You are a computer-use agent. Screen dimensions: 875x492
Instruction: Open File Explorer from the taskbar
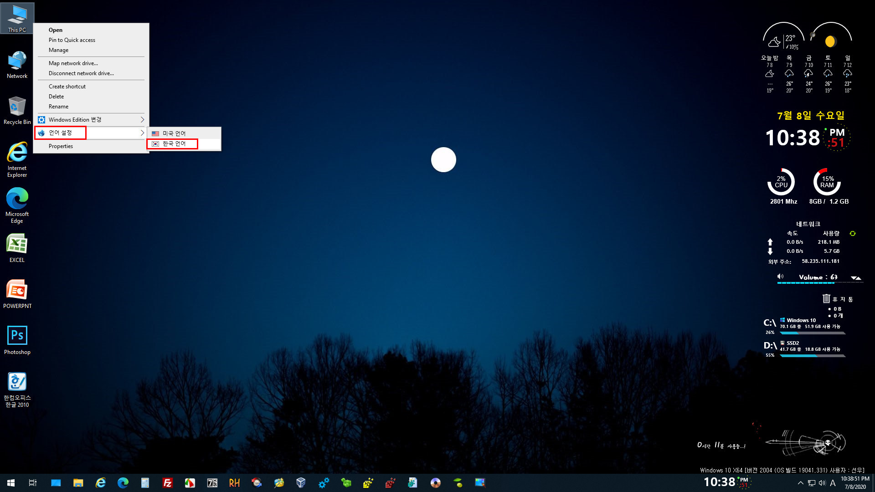click(78, 483)
